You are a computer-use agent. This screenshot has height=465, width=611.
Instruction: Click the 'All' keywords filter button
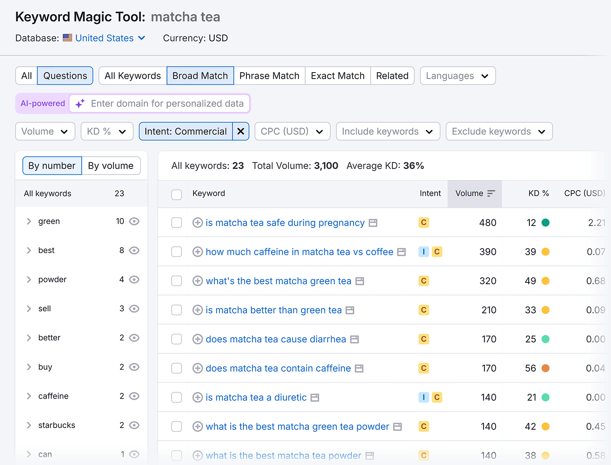(x=26, y=76)
